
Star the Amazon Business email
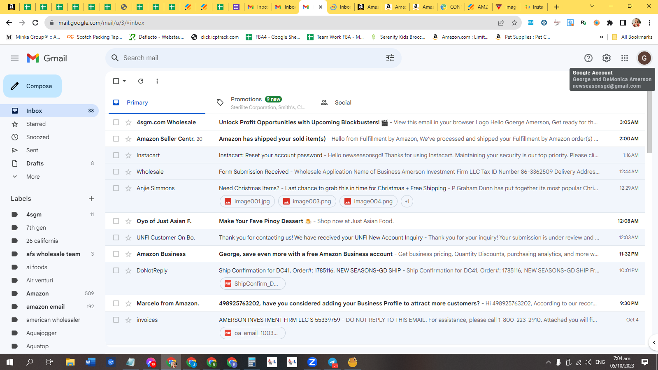click(128, 254)
